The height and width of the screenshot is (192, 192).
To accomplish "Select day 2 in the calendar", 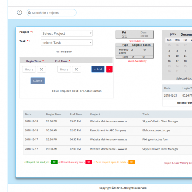I will coord(169,51).
